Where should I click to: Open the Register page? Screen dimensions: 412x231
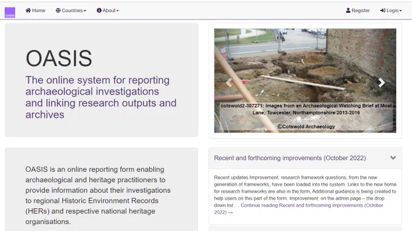pyautogui.click(x=357, y=10)
